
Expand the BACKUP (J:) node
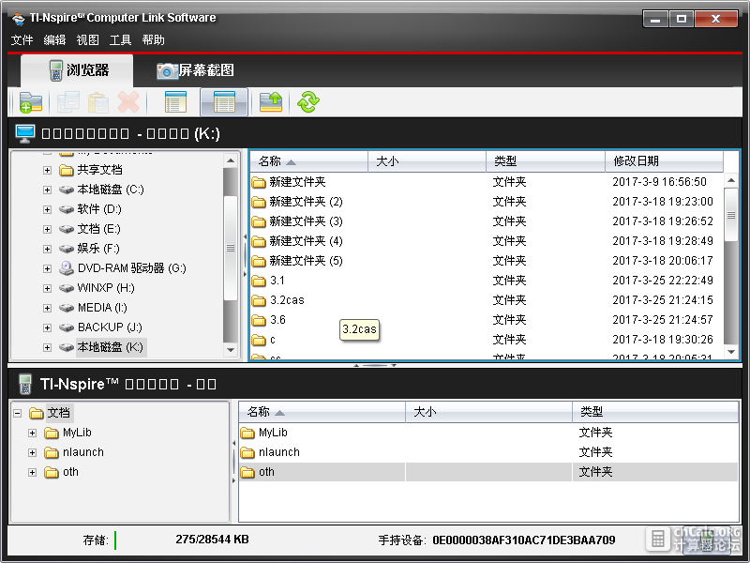[47, 327]
